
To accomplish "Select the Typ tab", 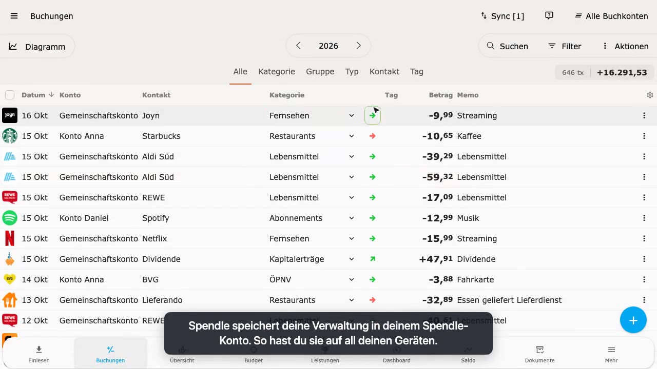I will pyautogui.click(x=352, y=72).
